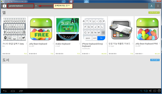The width and height of the screenshot is (162, 94).
Task: Open options menu for the Arabic Keyboard card
Action: (80, 44)
